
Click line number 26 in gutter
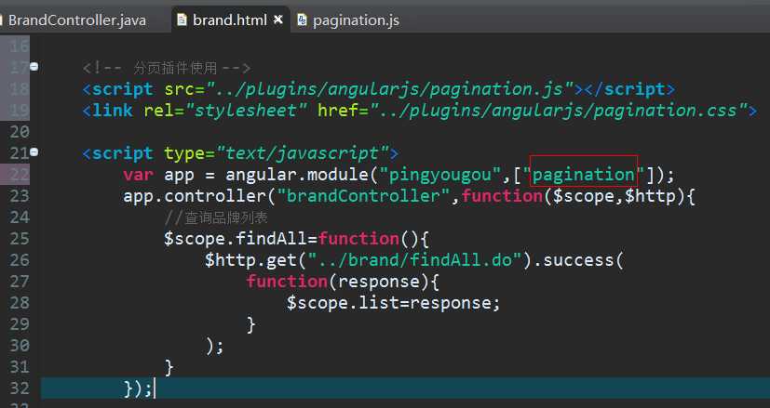(20, 259)
